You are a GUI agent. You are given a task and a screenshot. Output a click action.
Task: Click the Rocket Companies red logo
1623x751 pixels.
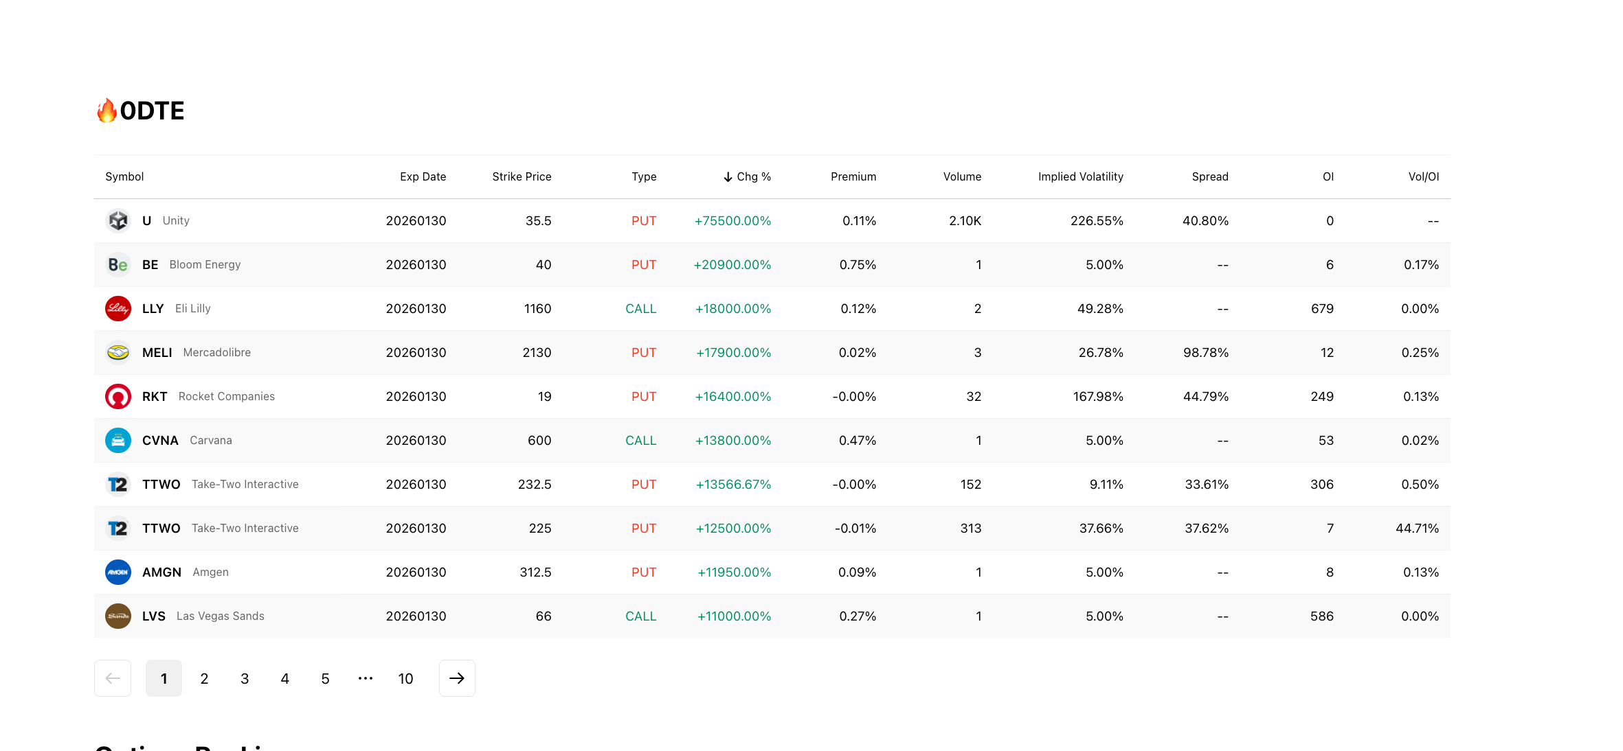coord(118,396)
